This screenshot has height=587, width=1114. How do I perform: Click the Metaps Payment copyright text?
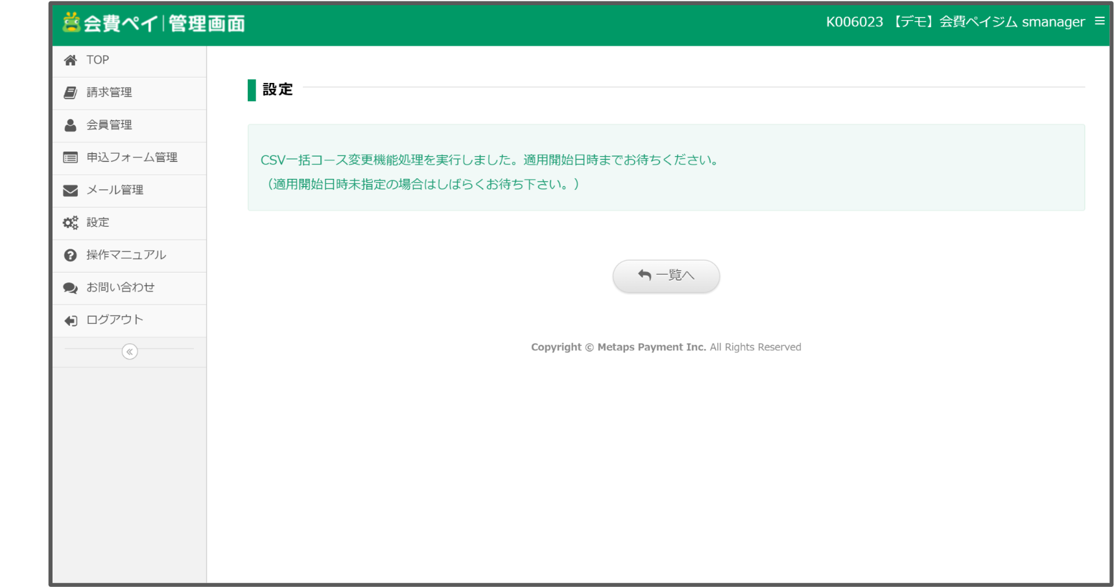(665, 347)
